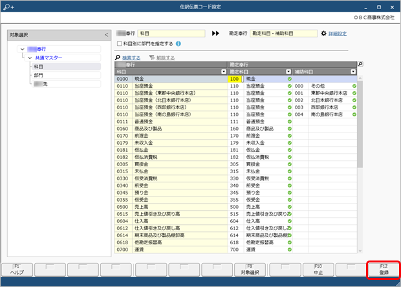401x287 pixels.
Task: Click green check in 運賃 row
Action: [290, 250]
